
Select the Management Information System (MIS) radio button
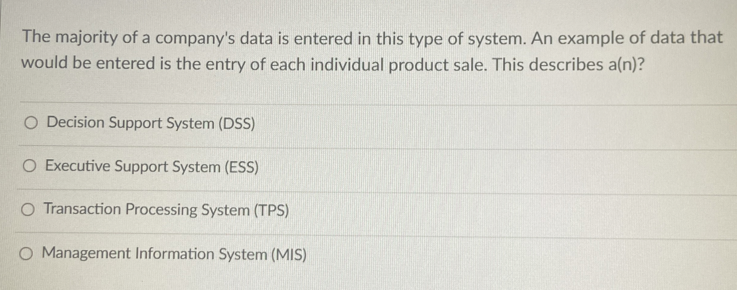click(27, 254)
